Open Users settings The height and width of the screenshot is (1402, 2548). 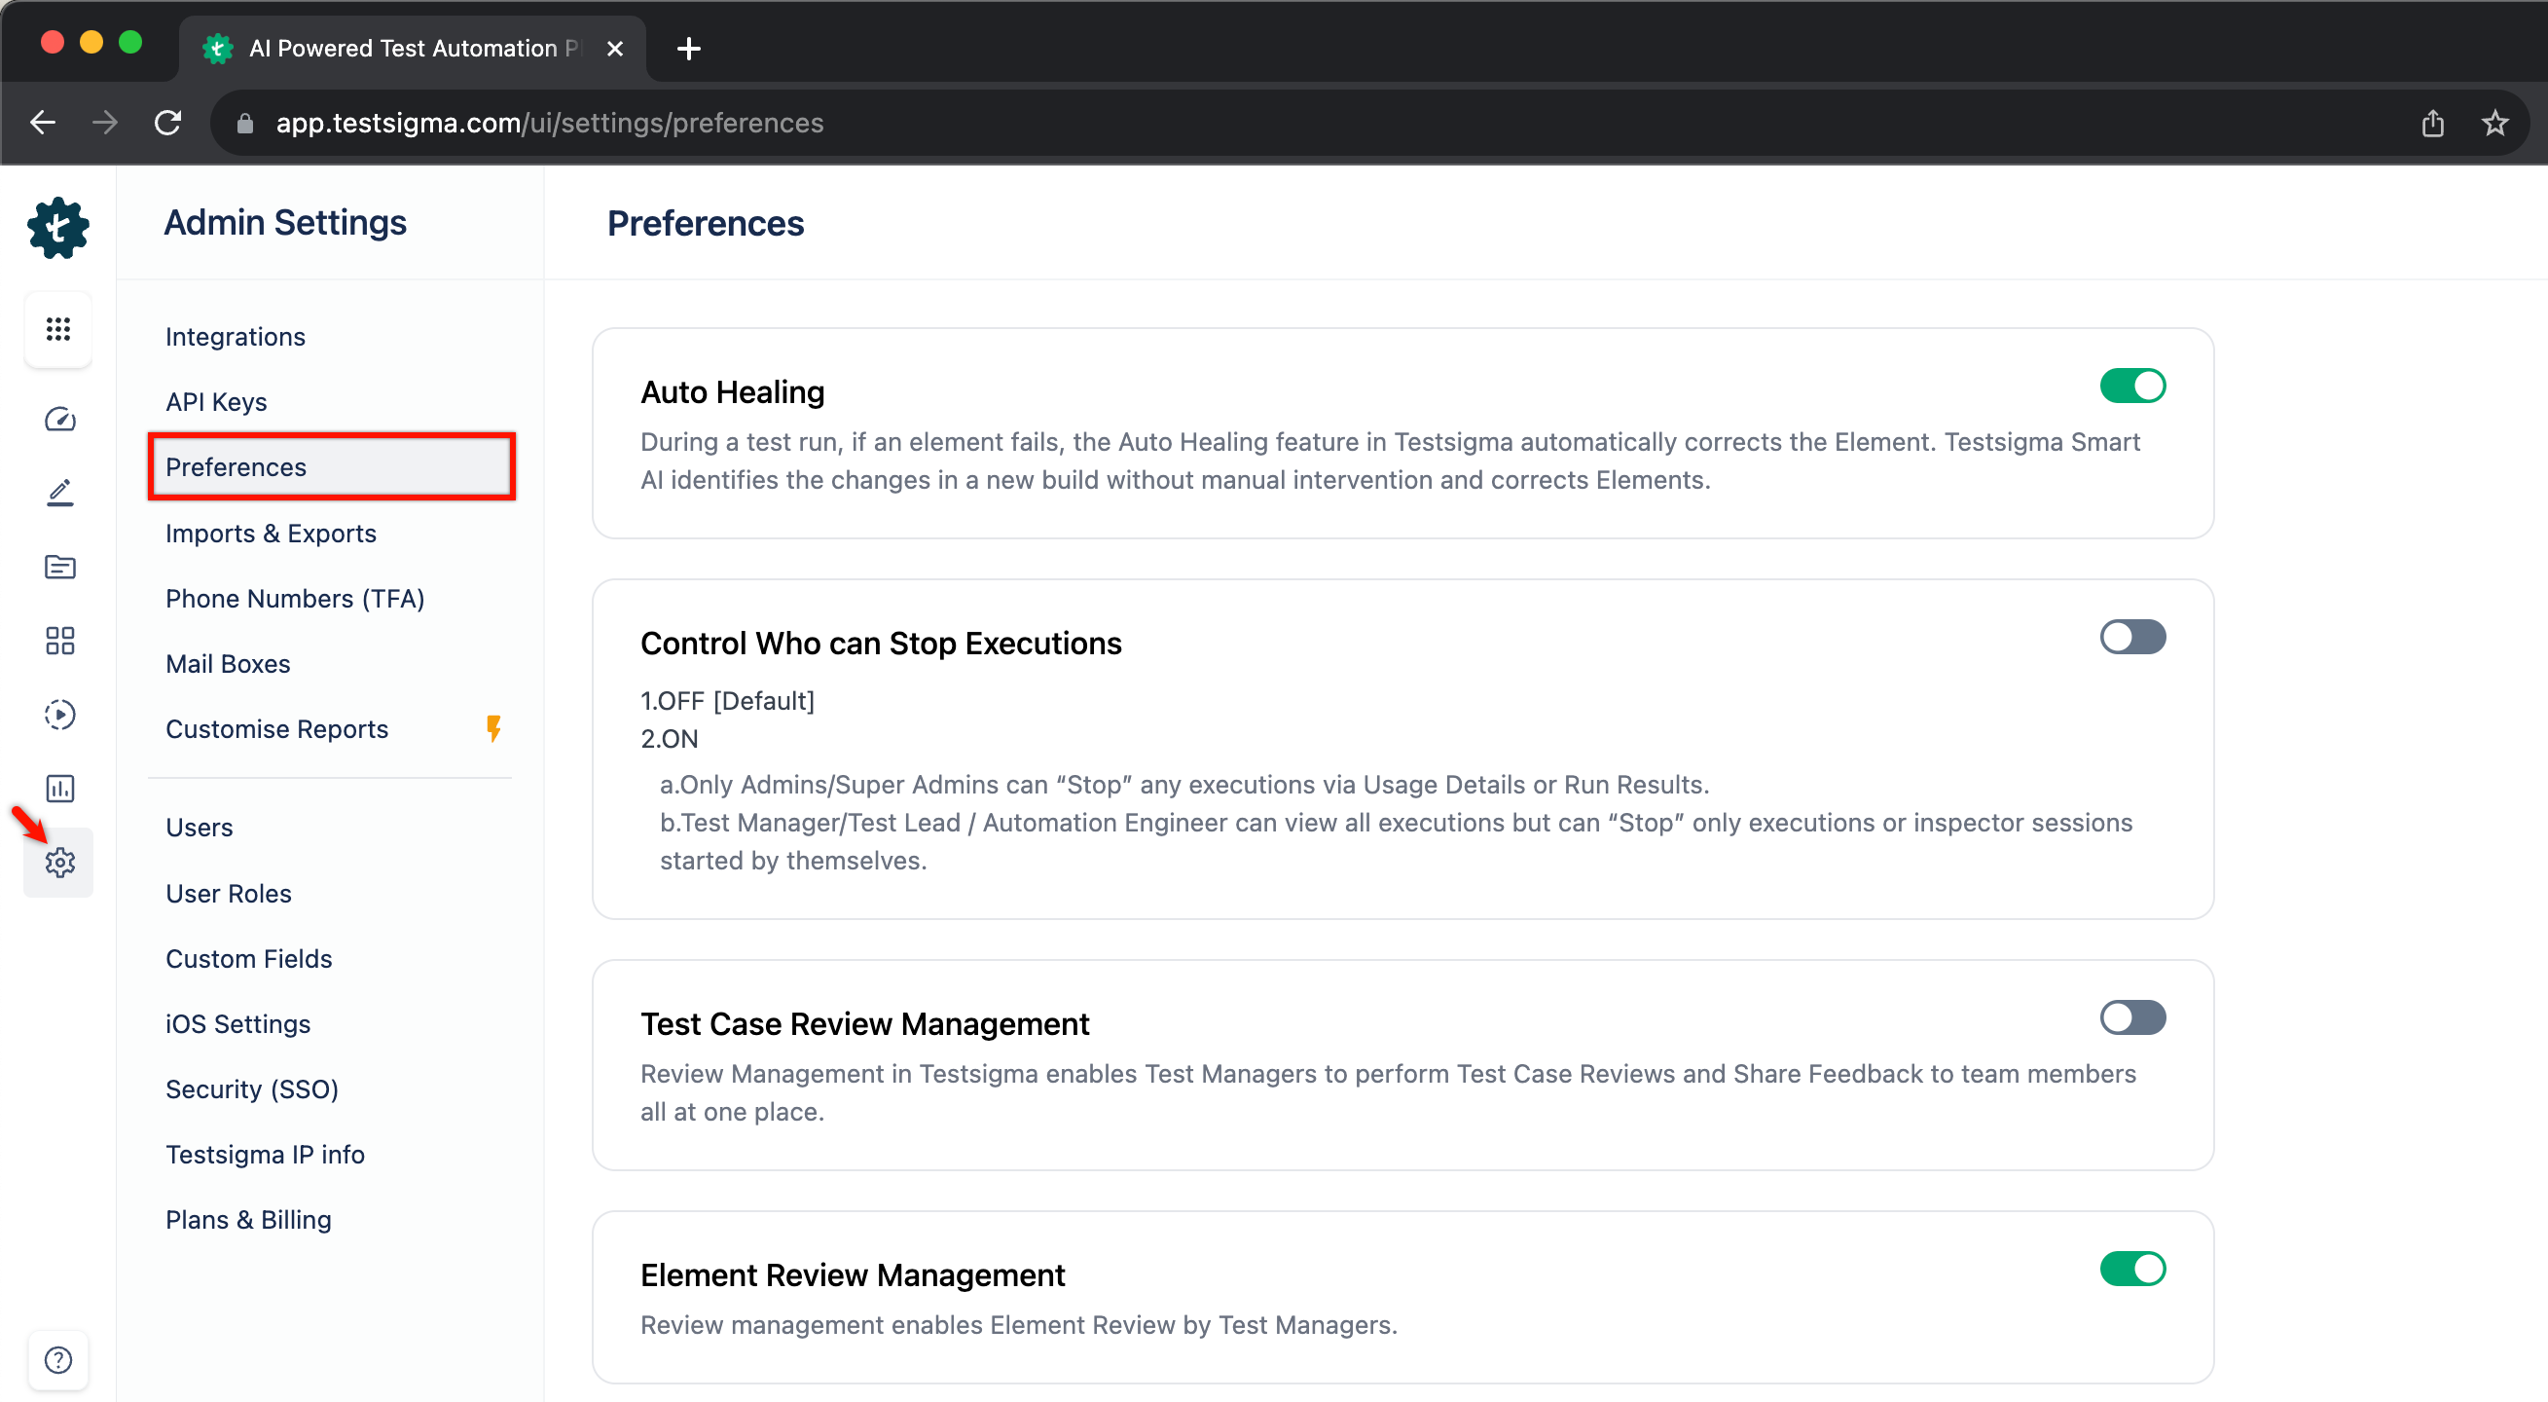click(200, 828)
